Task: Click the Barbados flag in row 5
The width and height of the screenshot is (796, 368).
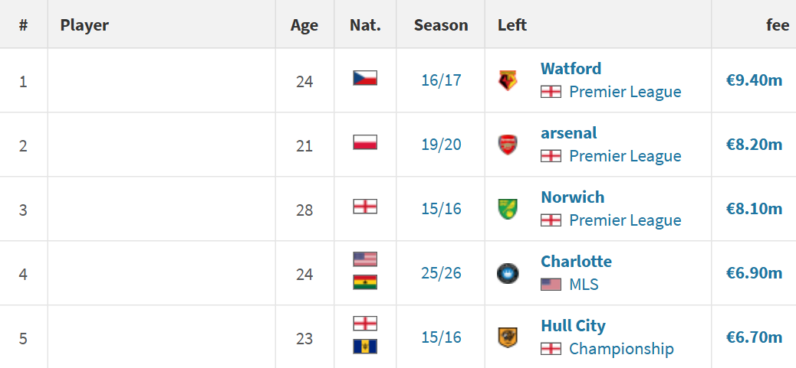Action: [x=365, y=347]
